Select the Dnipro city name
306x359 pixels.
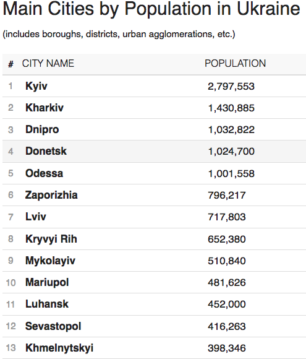click(42, 129)
